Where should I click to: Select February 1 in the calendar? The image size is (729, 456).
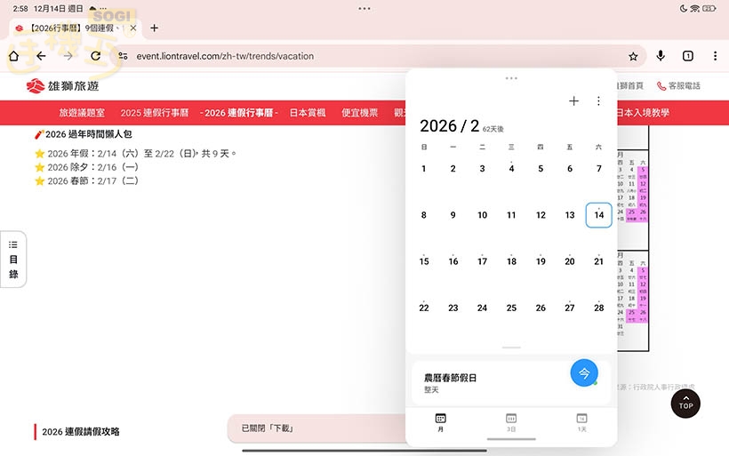(423, 168)
